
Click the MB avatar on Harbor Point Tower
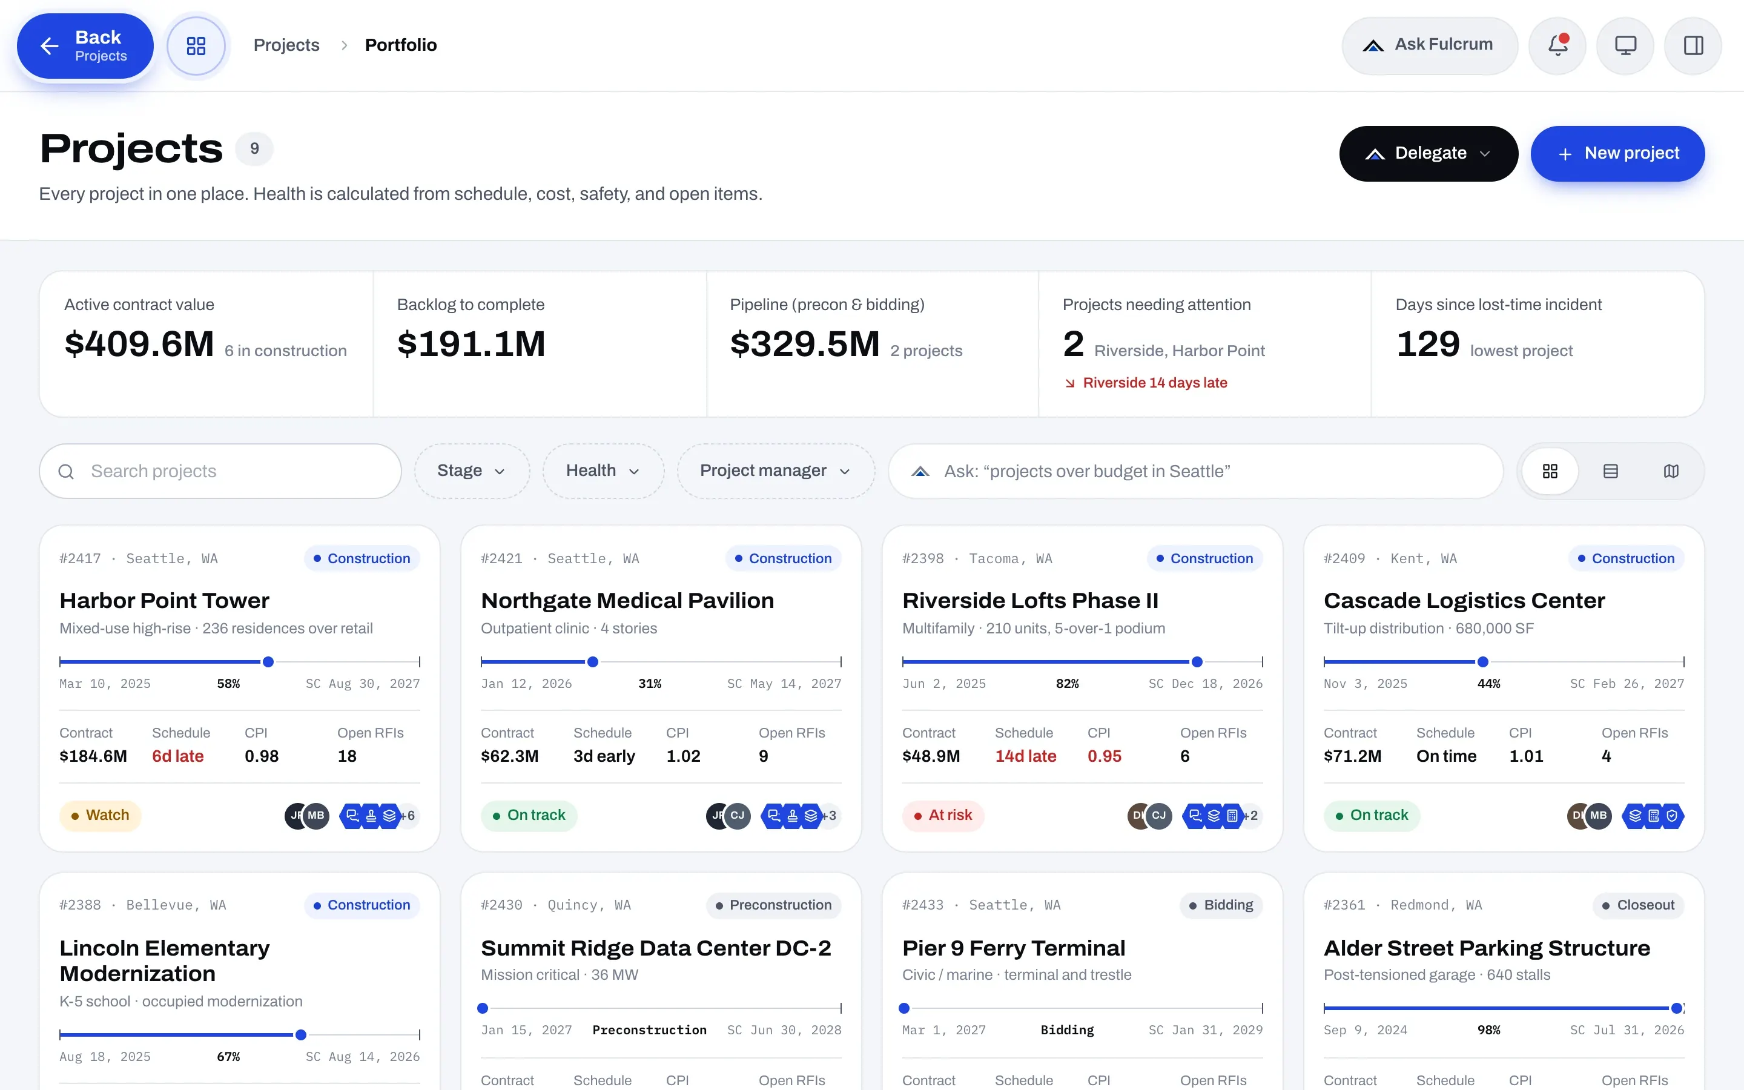coord(315,815)
